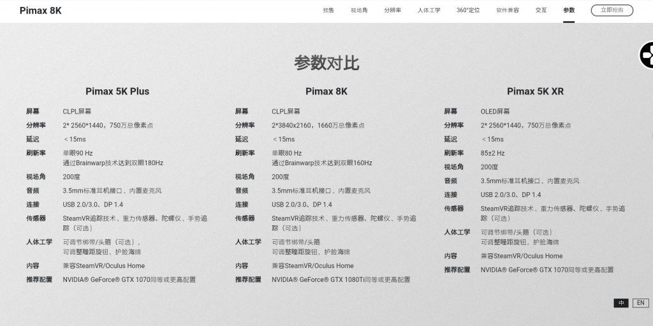Image resolution: width=653 pixels, height=326 pixels.
Task: Click 5K Plus CLPL屏幕 value
Action: click(x=77, y=112)
